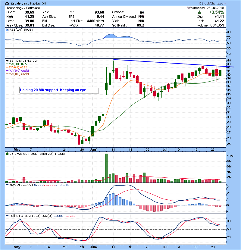Viewport: 241px width, 250px height.
Task: Click the Technology / Software sector label
Action: click(x=23, y=8)
